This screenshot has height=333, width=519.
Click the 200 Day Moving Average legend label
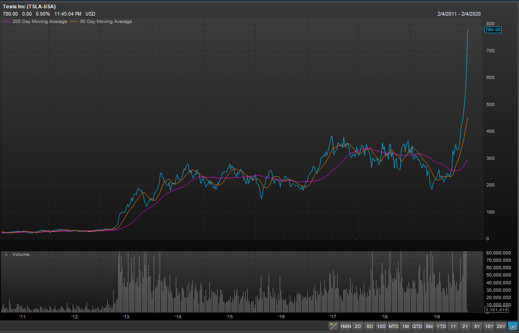40,22
